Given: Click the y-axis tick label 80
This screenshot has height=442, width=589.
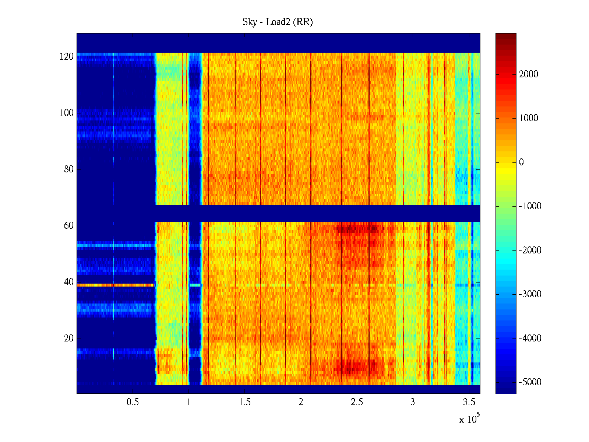Looking at the screenshot, I should pyautogui.click(x=68, y=169).
